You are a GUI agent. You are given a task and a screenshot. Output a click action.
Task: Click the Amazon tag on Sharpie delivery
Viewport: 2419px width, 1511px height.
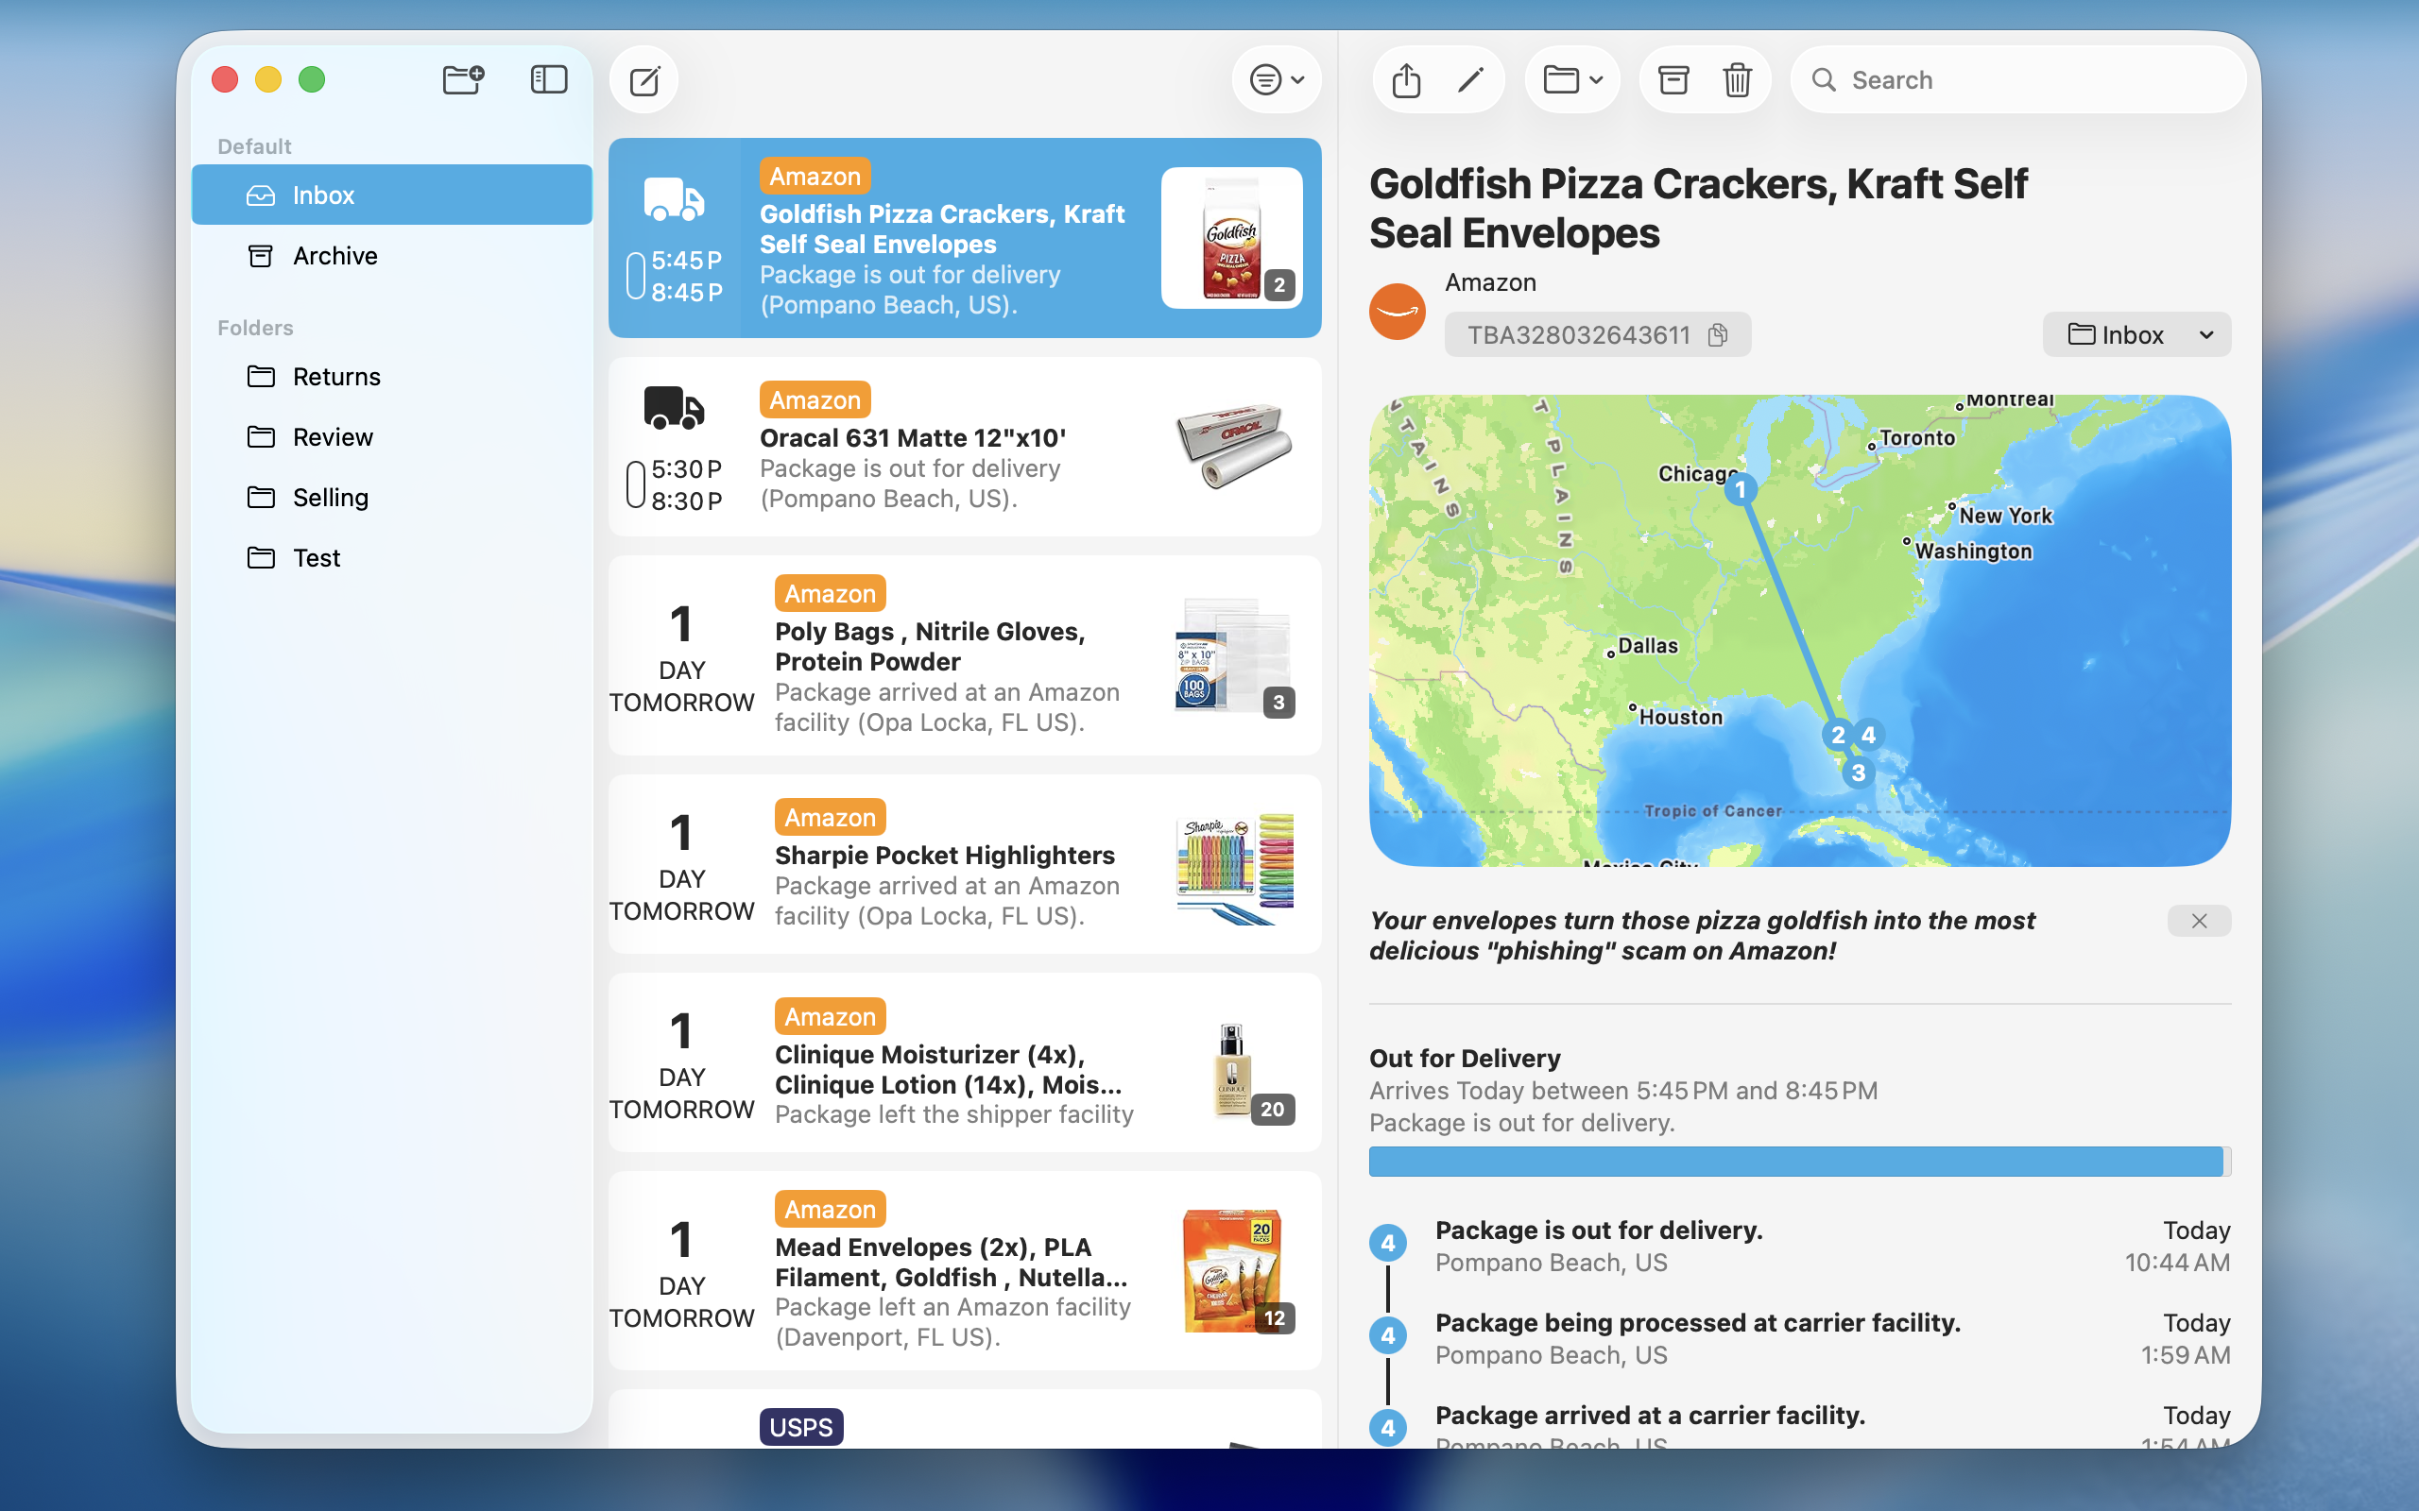pos(830,818)
